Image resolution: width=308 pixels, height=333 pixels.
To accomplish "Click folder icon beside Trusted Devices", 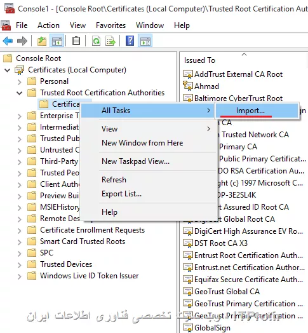I will click(x=32, y=264).
